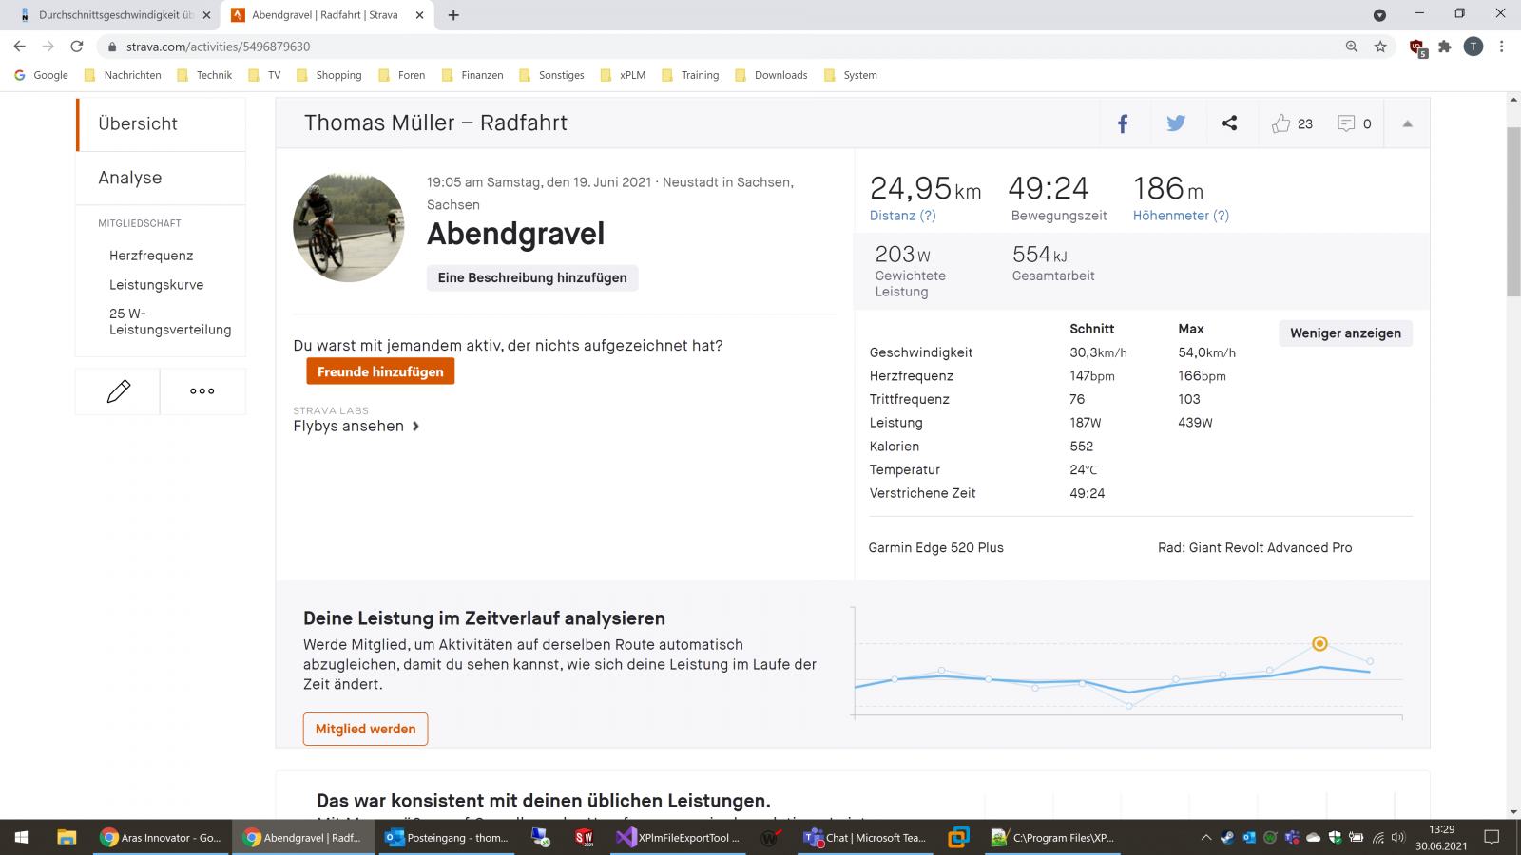Click Weniger anzeigen button

pos(1345,332)
